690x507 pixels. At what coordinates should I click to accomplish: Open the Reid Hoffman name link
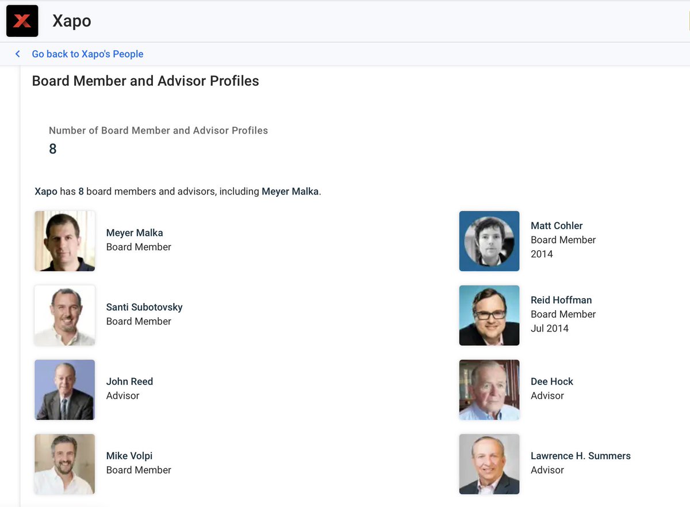tap(561, 300)
